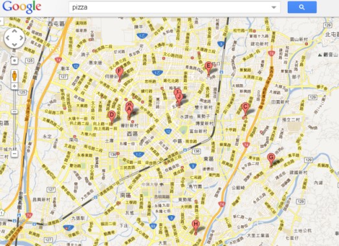The image size is (339, 246).
Task: Pan the map right with arrow control
Action: point(21,38)
